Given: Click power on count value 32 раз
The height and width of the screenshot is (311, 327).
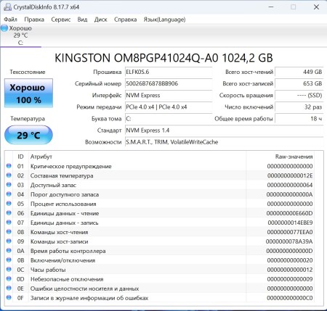Looking at the screenshot, I should tap(299, 107).
